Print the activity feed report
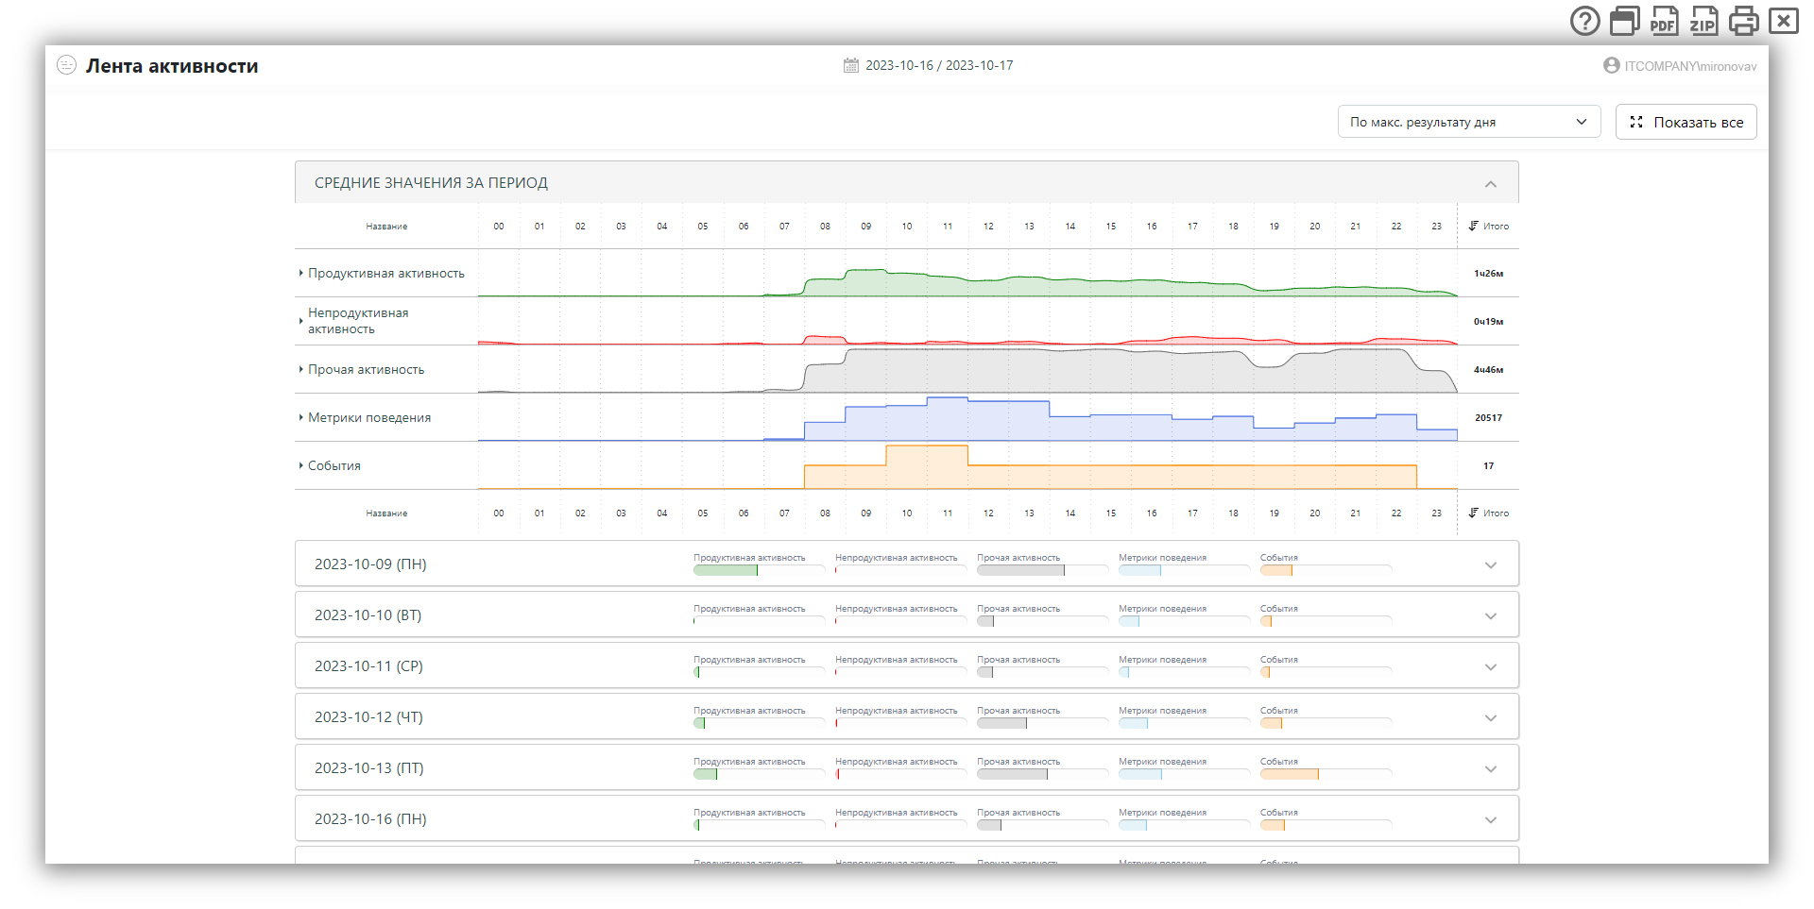Viewport: 1814px width, 909px height. pos(1743,21)
